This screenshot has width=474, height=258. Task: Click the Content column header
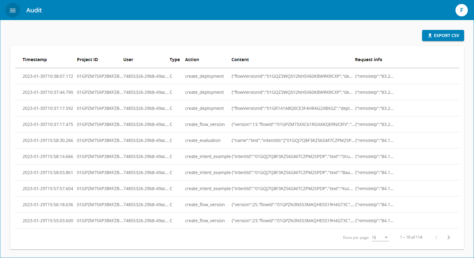240,60
